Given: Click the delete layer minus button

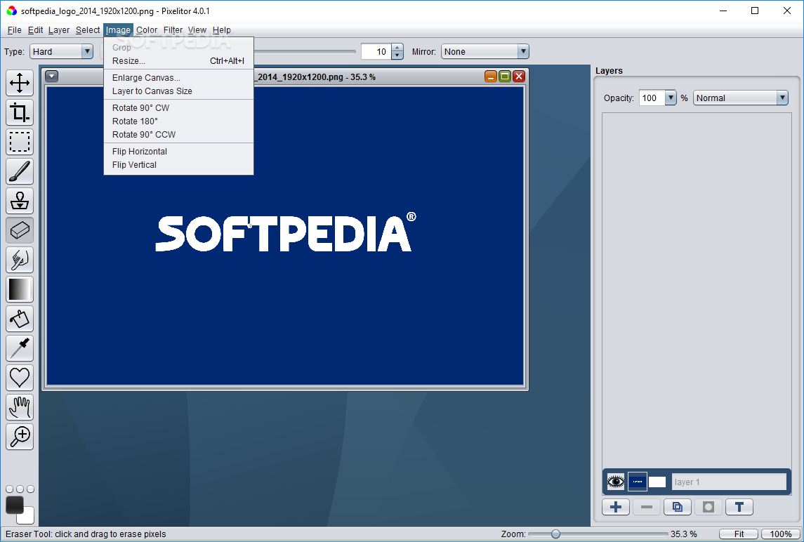Looking at the screenshot, I should pos(647,507).
